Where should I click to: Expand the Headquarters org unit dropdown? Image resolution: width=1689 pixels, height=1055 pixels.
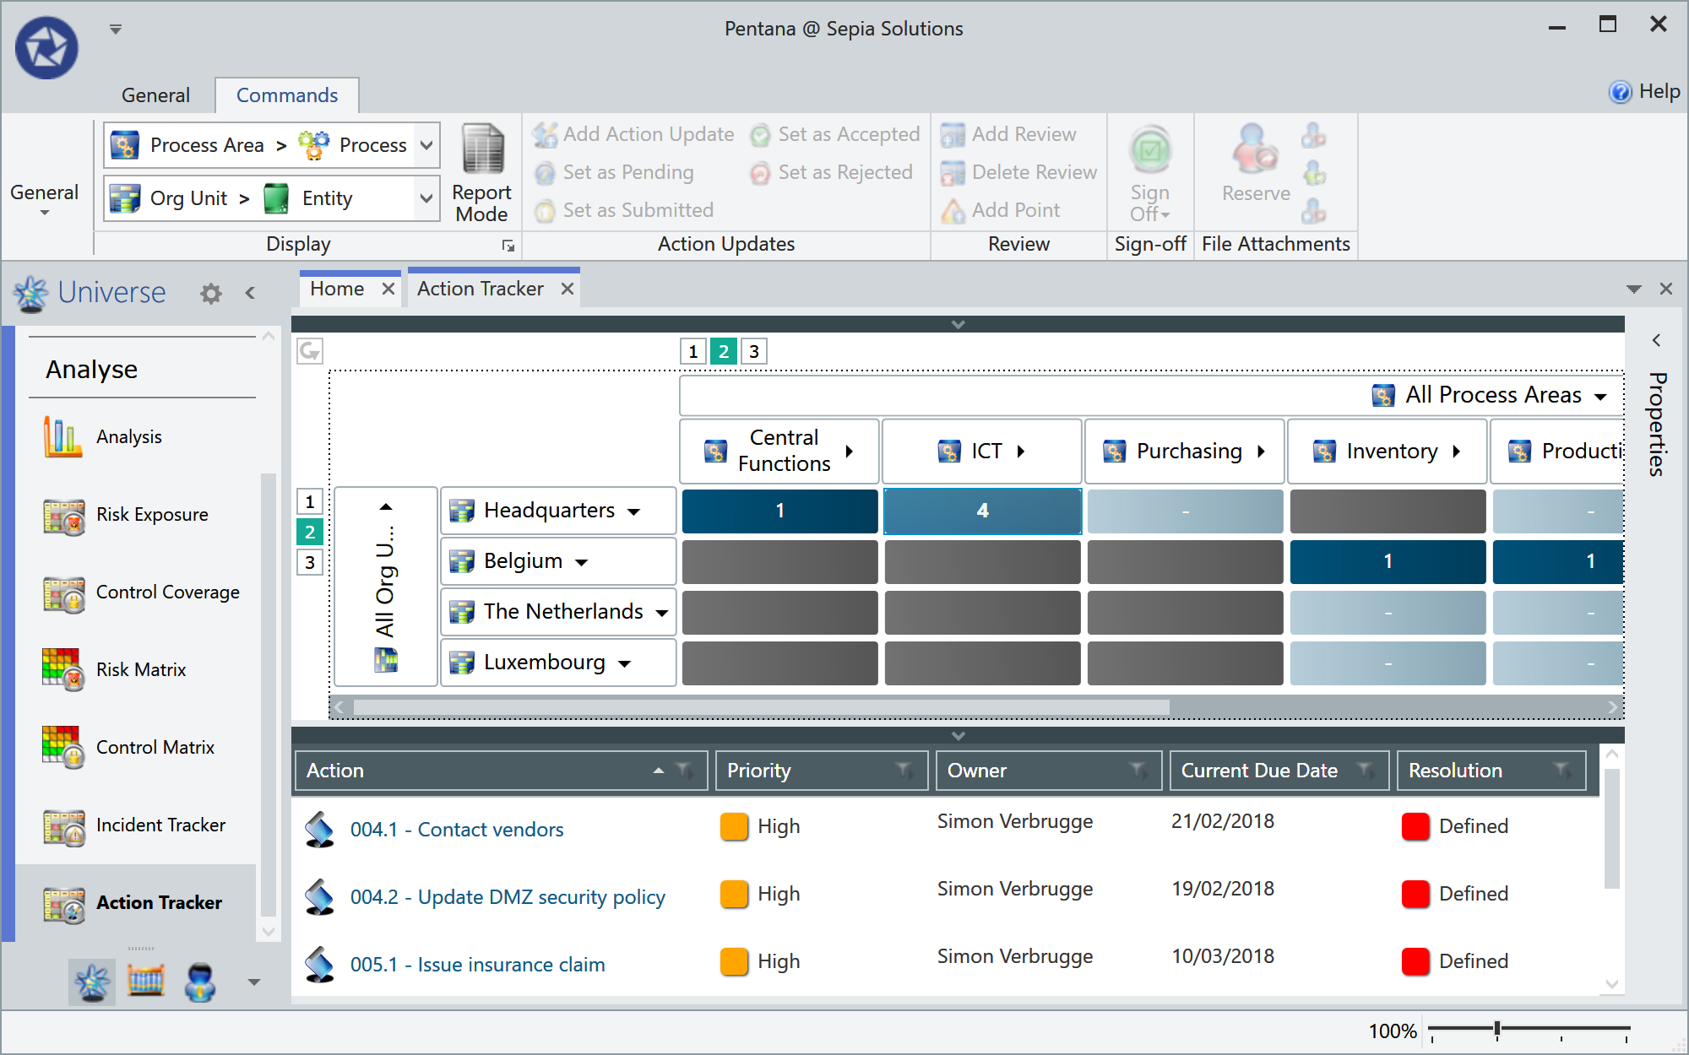(633, 511)
